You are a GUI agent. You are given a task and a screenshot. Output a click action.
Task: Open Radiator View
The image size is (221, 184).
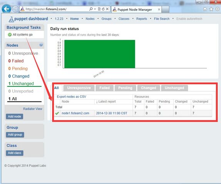tap(33, 109)
